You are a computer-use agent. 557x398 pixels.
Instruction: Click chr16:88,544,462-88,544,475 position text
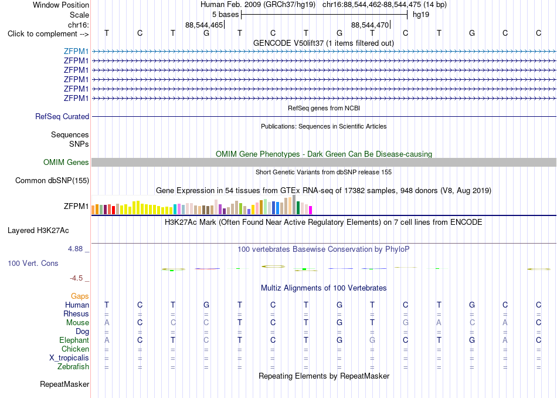372,5
